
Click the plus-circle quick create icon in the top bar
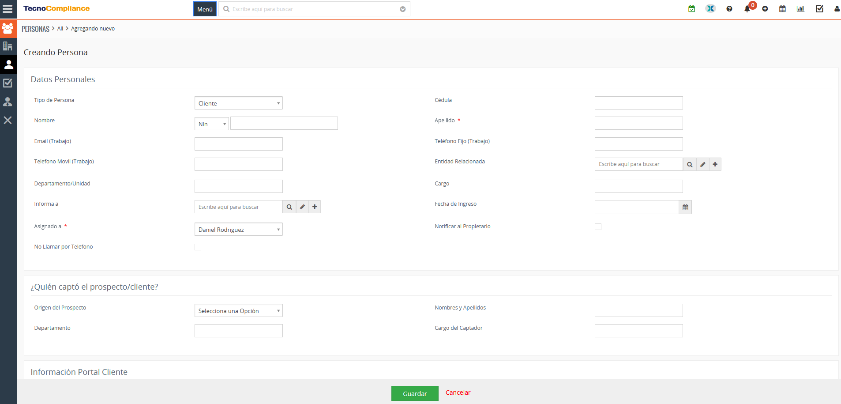[765, 9]
